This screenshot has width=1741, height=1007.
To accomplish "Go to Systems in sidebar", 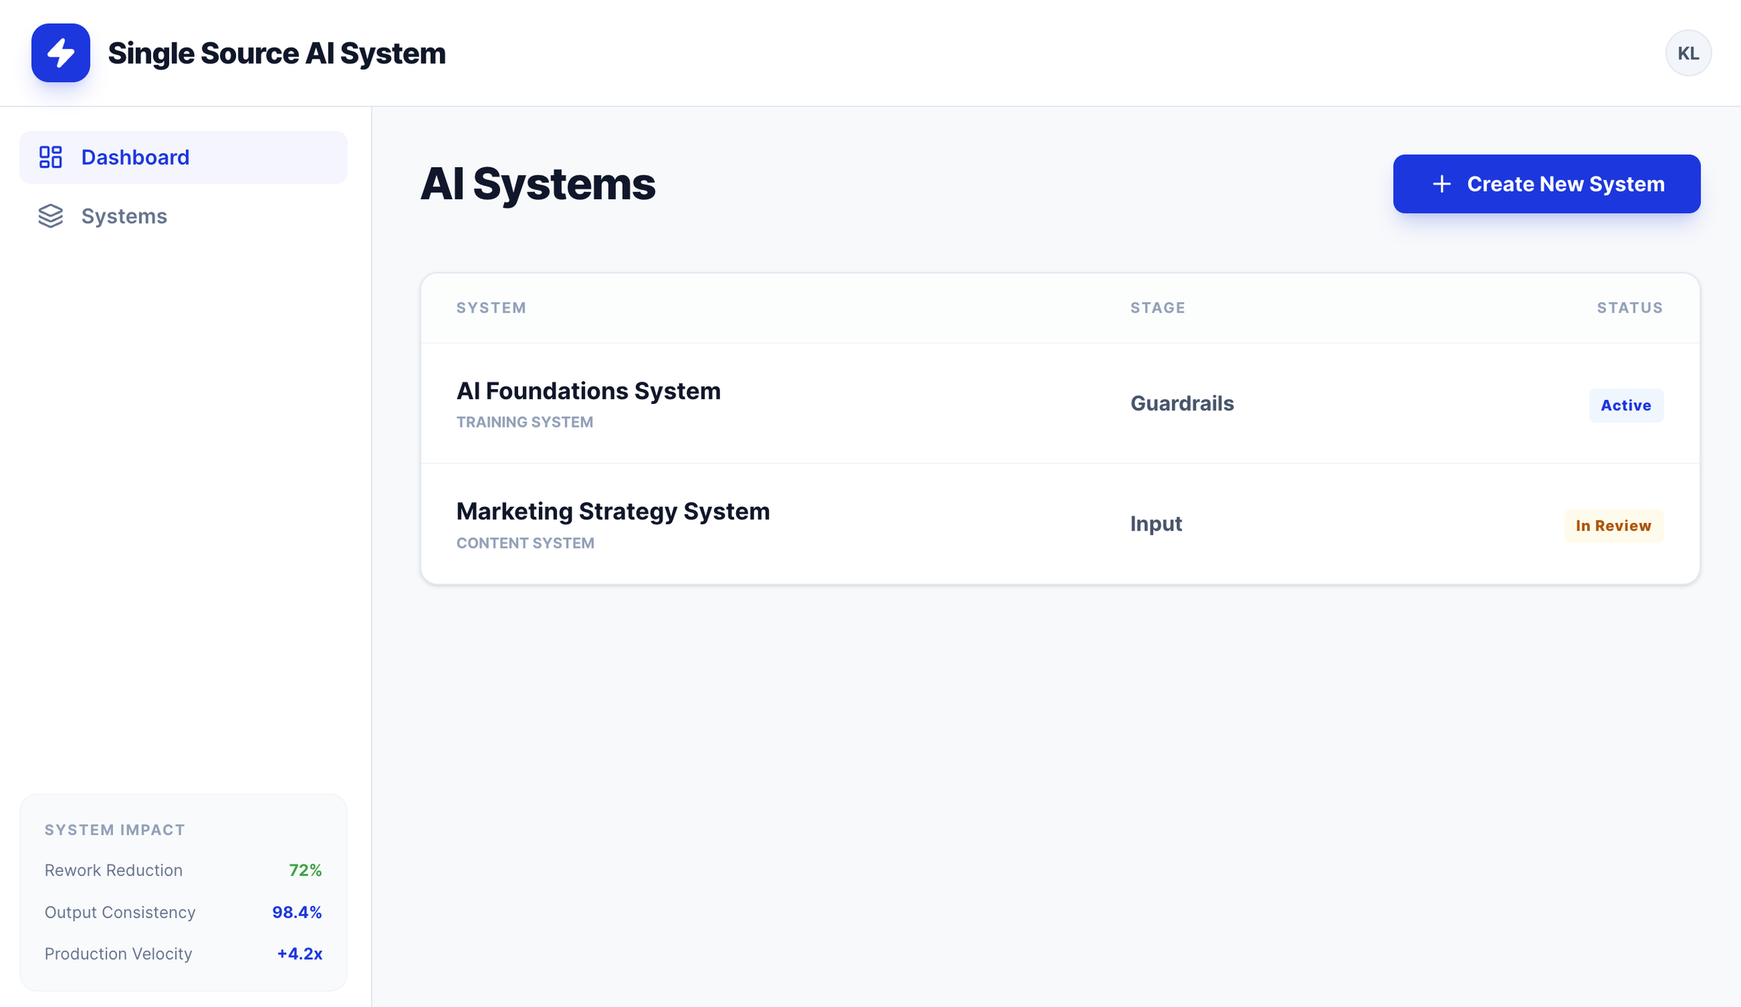I will (x=124, y=216).
